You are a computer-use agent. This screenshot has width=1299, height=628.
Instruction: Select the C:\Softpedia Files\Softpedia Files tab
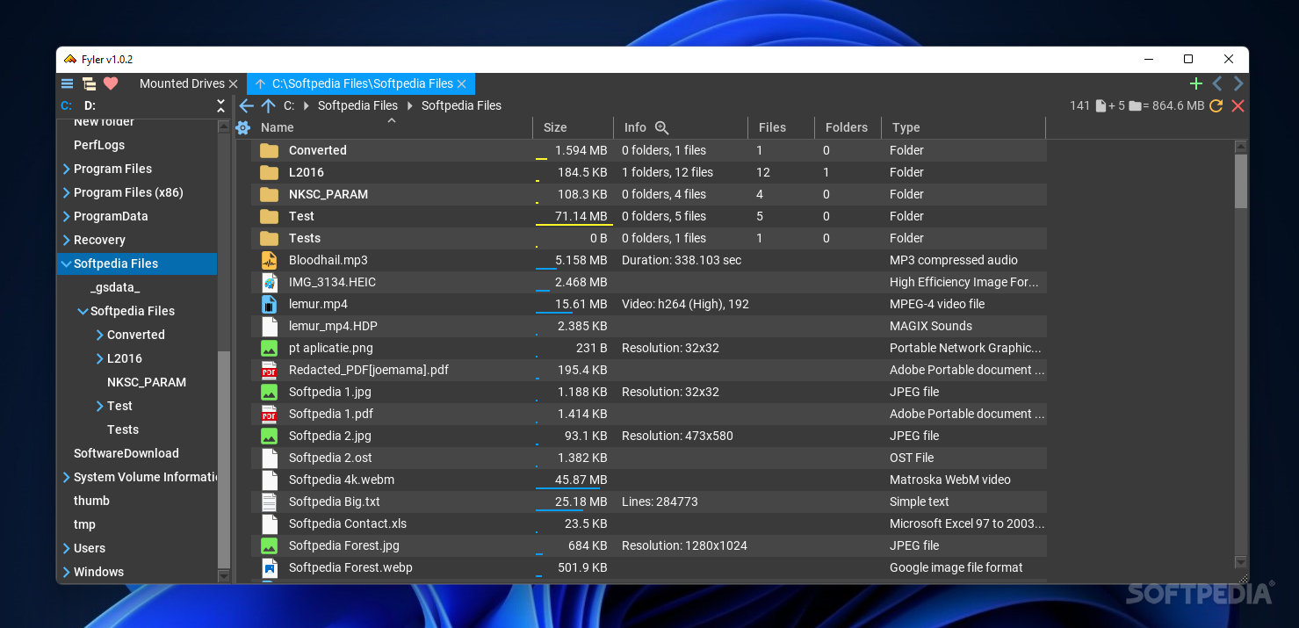pyautogui.click(x=363, y=83)
